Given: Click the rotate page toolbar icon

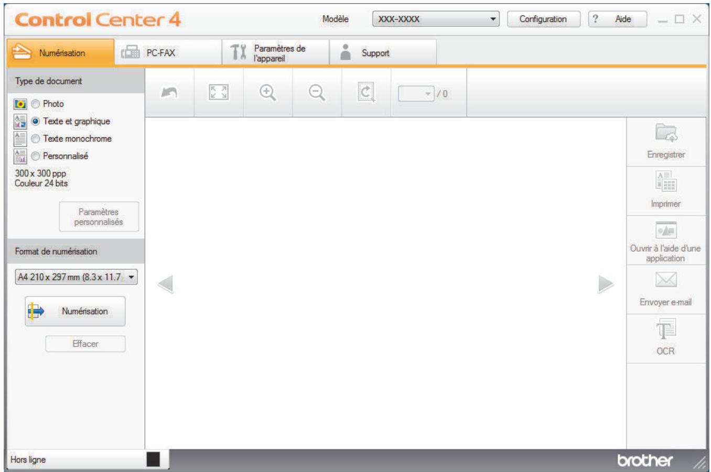Looking at the screenshot, I should point(366,93).
